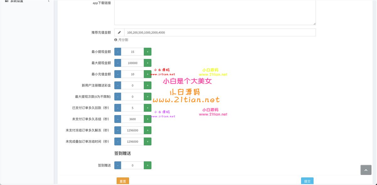Image resolution: width=377 pixels, height=185 pixels.
Task: Click the 推荐充值金额 input field
Action: coord(220,33)
